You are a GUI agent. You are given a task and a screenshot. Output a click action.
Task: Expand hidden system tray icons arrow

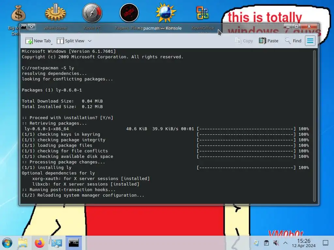(285, 243)
